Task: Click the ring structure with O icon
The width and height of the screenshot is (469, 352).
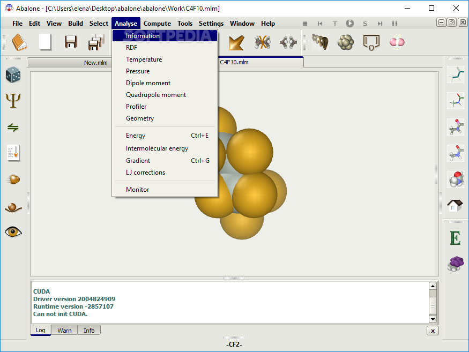Action: click(x=371, y=42)
